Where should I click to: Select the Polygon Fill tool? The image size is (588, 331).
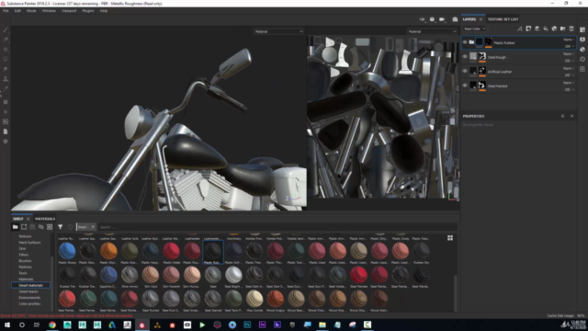tap(6, 59)
